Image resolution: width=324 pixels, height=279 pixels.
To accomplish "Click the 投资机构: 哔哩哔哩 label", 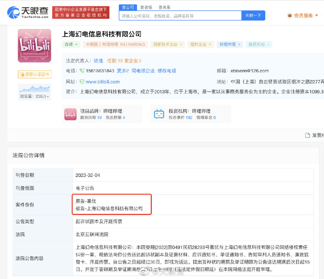I will point(190,111).
